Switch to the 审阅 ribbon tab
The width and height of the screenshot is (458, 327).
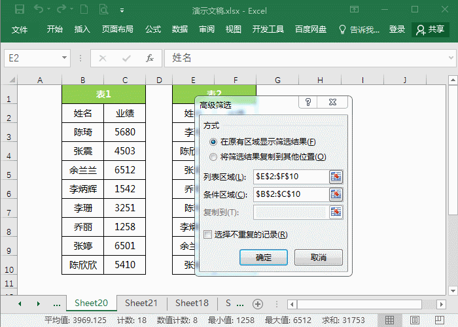tap(207, 29)
